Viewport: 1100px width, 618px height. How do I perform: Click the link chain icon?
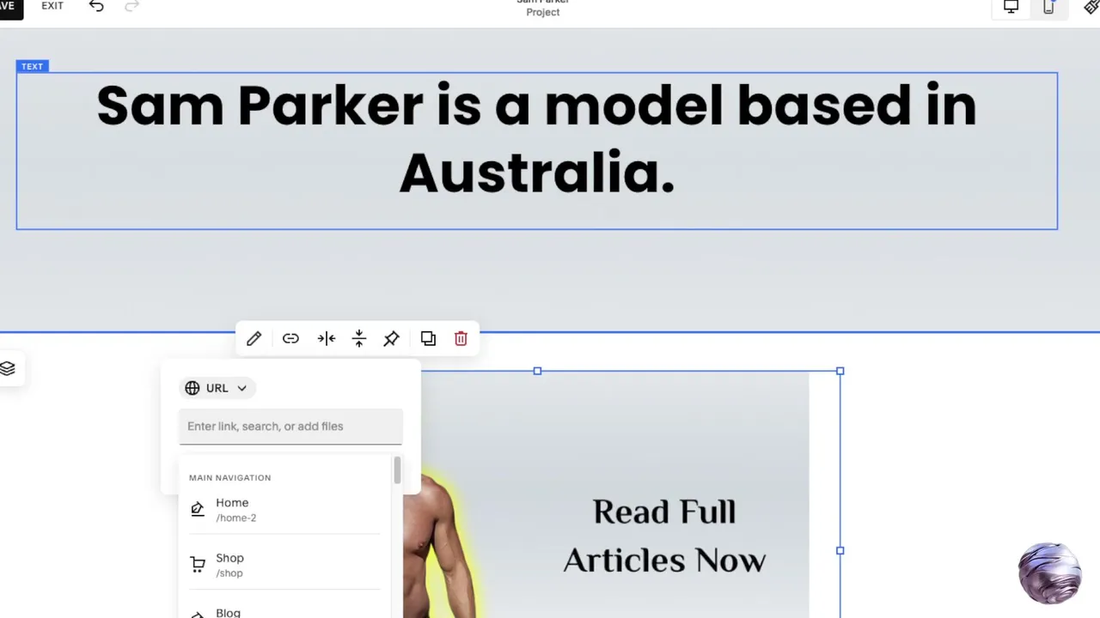coord(290,339)
